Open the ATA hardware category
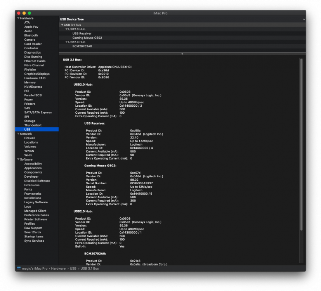 point(27,23)
